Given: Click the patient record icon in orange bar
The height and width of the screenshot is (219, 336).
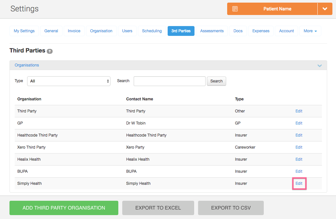Looking at the screenshot, I should [x=235, y=9].
